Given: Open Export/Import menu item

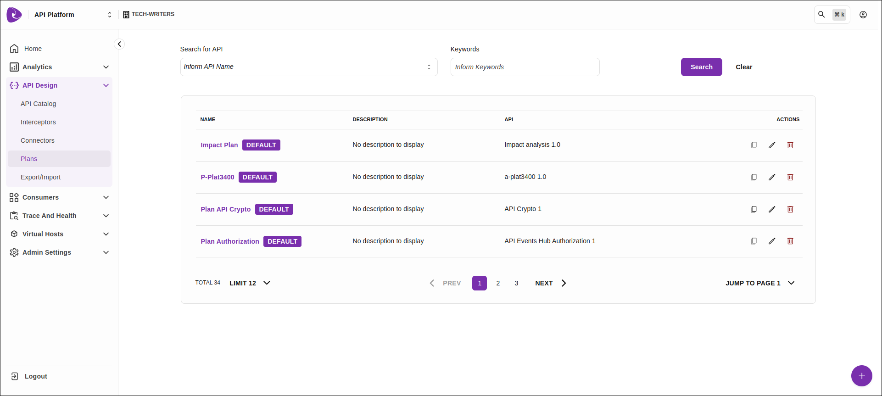Looking at the screenshot, I should [40, 177].
